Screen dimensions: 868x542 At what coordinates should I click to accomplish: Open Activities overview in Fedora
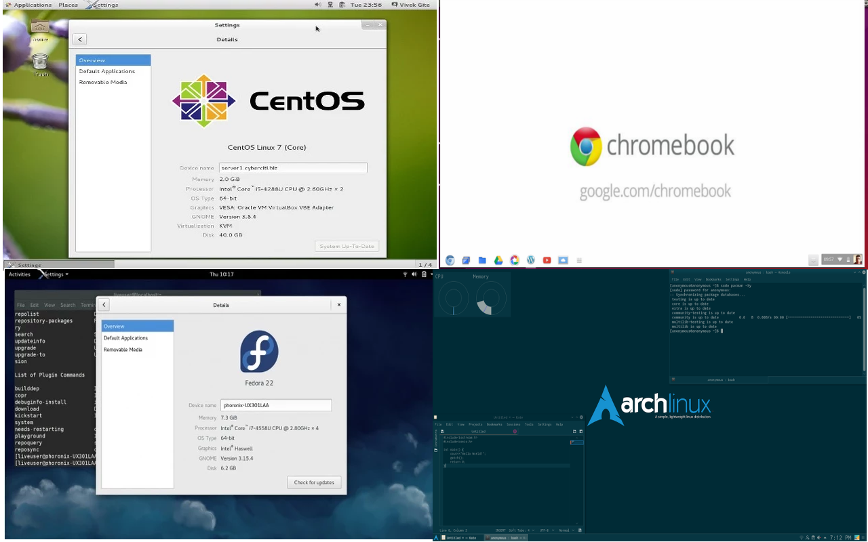click(20, 274)
